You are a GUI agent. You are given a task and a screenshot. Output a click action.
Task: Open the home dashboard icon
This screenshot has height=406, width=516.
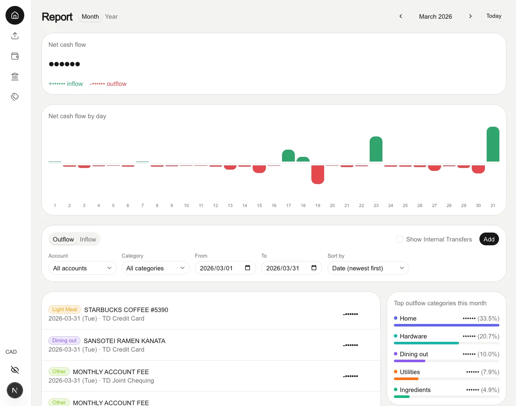[x=15, y=15]
